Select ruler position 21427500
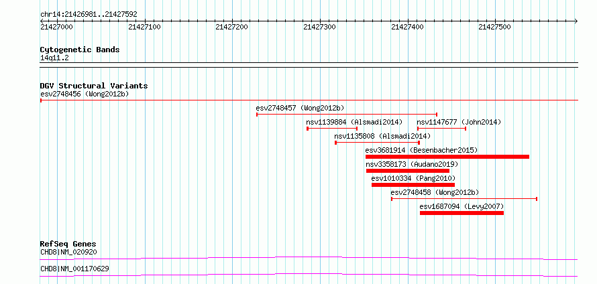This screenshot has width=597, height=284. [x=494, y=27]
